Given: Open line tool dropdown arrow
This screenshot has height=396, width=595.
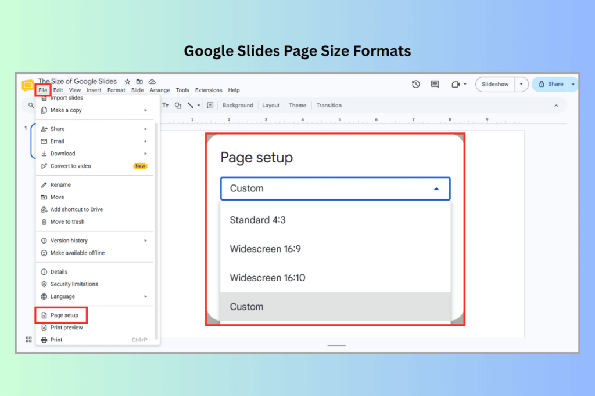Looking at the screenshot, I should pyautogui.click(x=199, y=106).
